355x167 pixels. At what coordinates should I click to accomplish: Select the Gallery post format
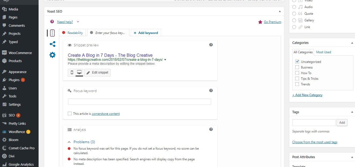pos(294,20)
